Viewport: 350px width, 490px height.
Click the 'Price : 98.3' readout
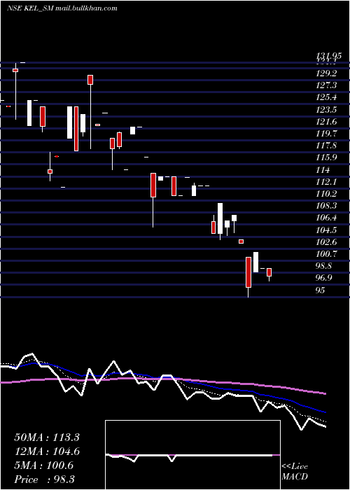(44, 479)
